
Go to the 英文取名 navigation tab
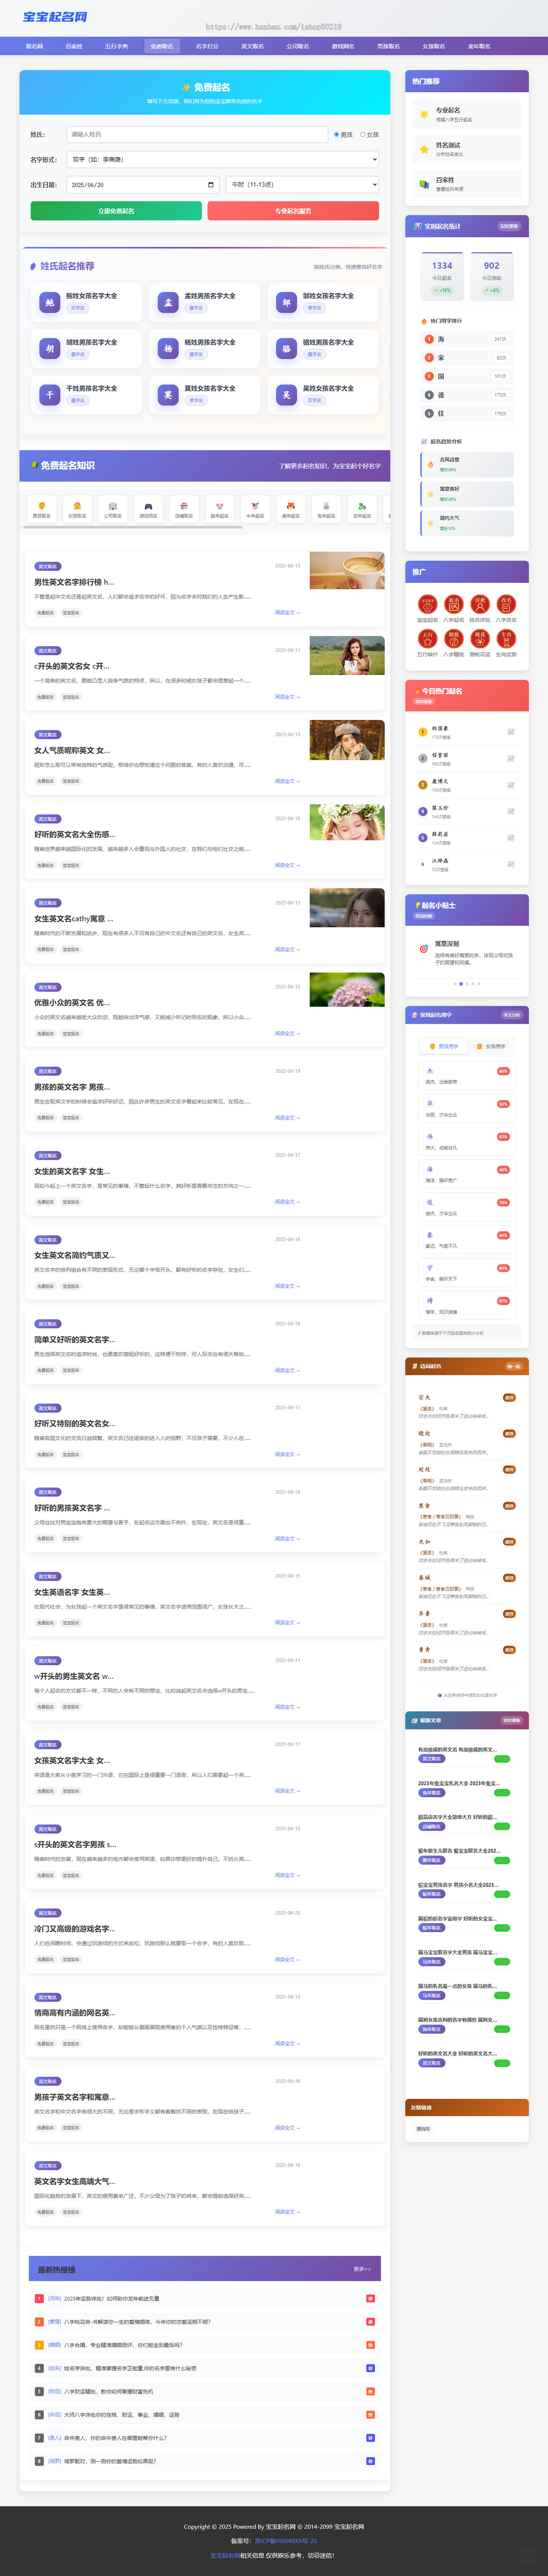coord(252,46)
